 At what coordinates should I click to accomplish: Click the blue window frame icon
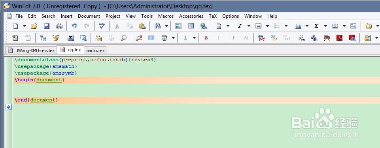[x=151, y=38]
